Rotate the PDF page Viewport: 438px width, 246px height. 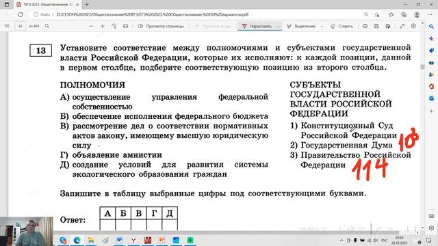(x=114, y=26)
